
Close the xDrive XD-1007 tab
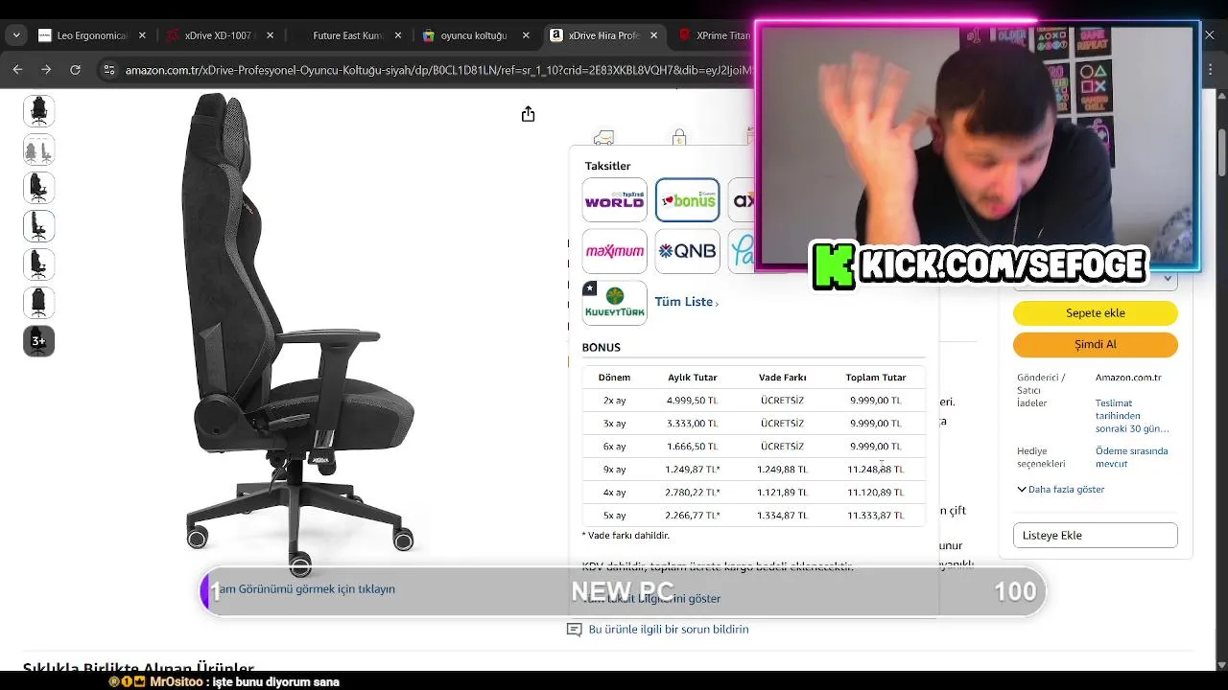(270, 35)
